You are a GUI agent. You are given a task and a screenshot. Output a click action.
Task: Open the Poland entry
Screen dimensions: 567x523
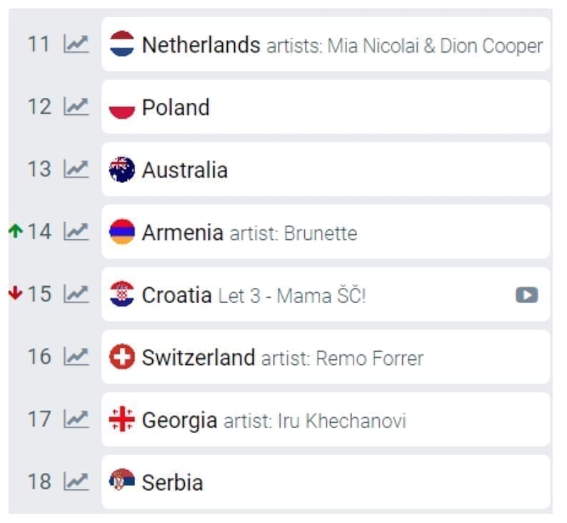point(176,108)
